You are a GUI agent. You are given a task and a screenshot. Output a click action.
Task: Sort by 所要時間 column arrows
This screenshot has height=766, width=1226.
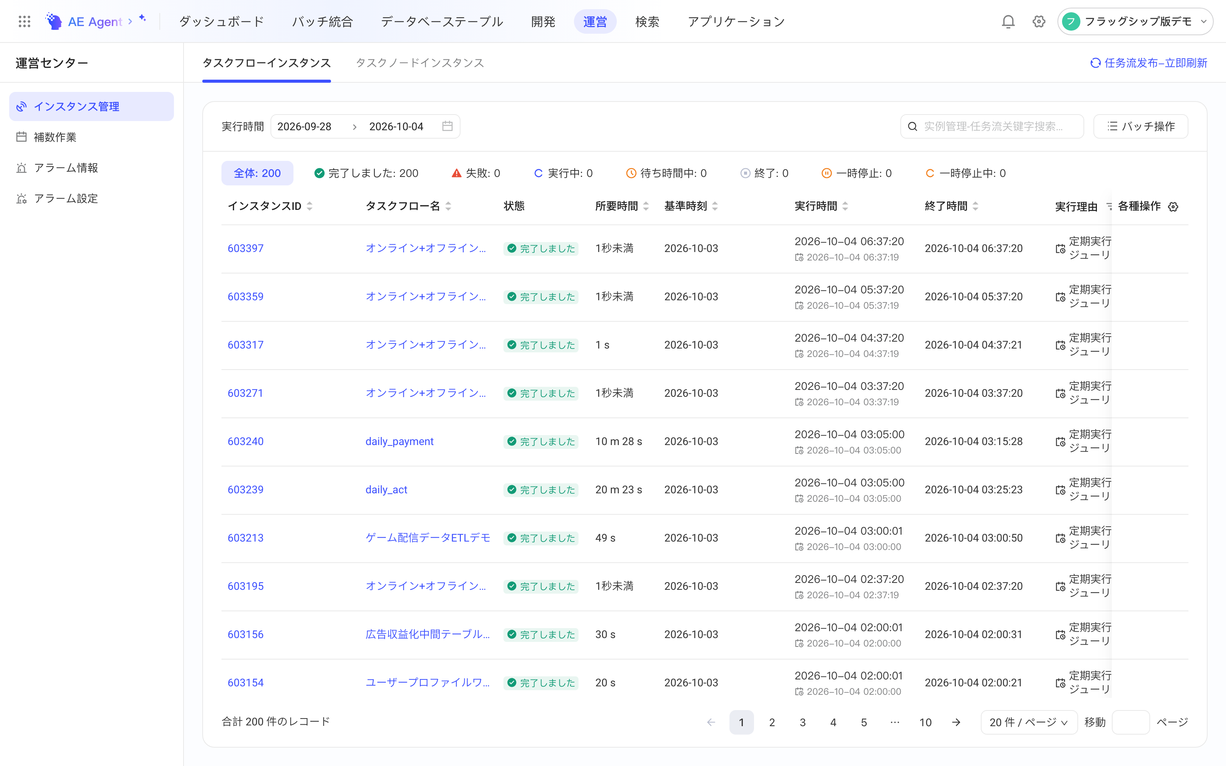click(x=646, y=206)
